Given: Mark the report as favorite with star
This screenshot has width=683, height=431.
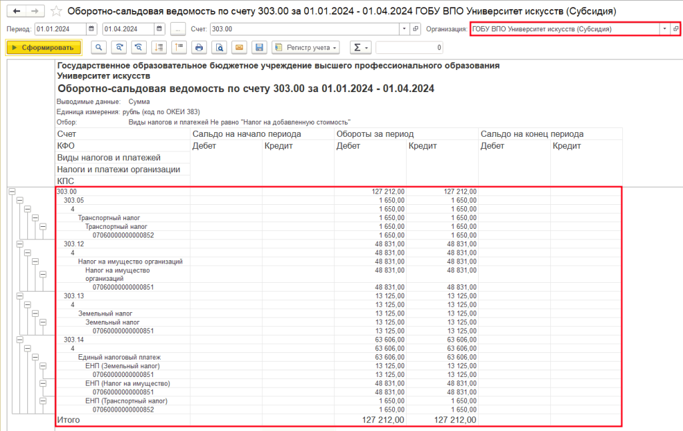Looking at the screenshot, I should click(57, 11).
